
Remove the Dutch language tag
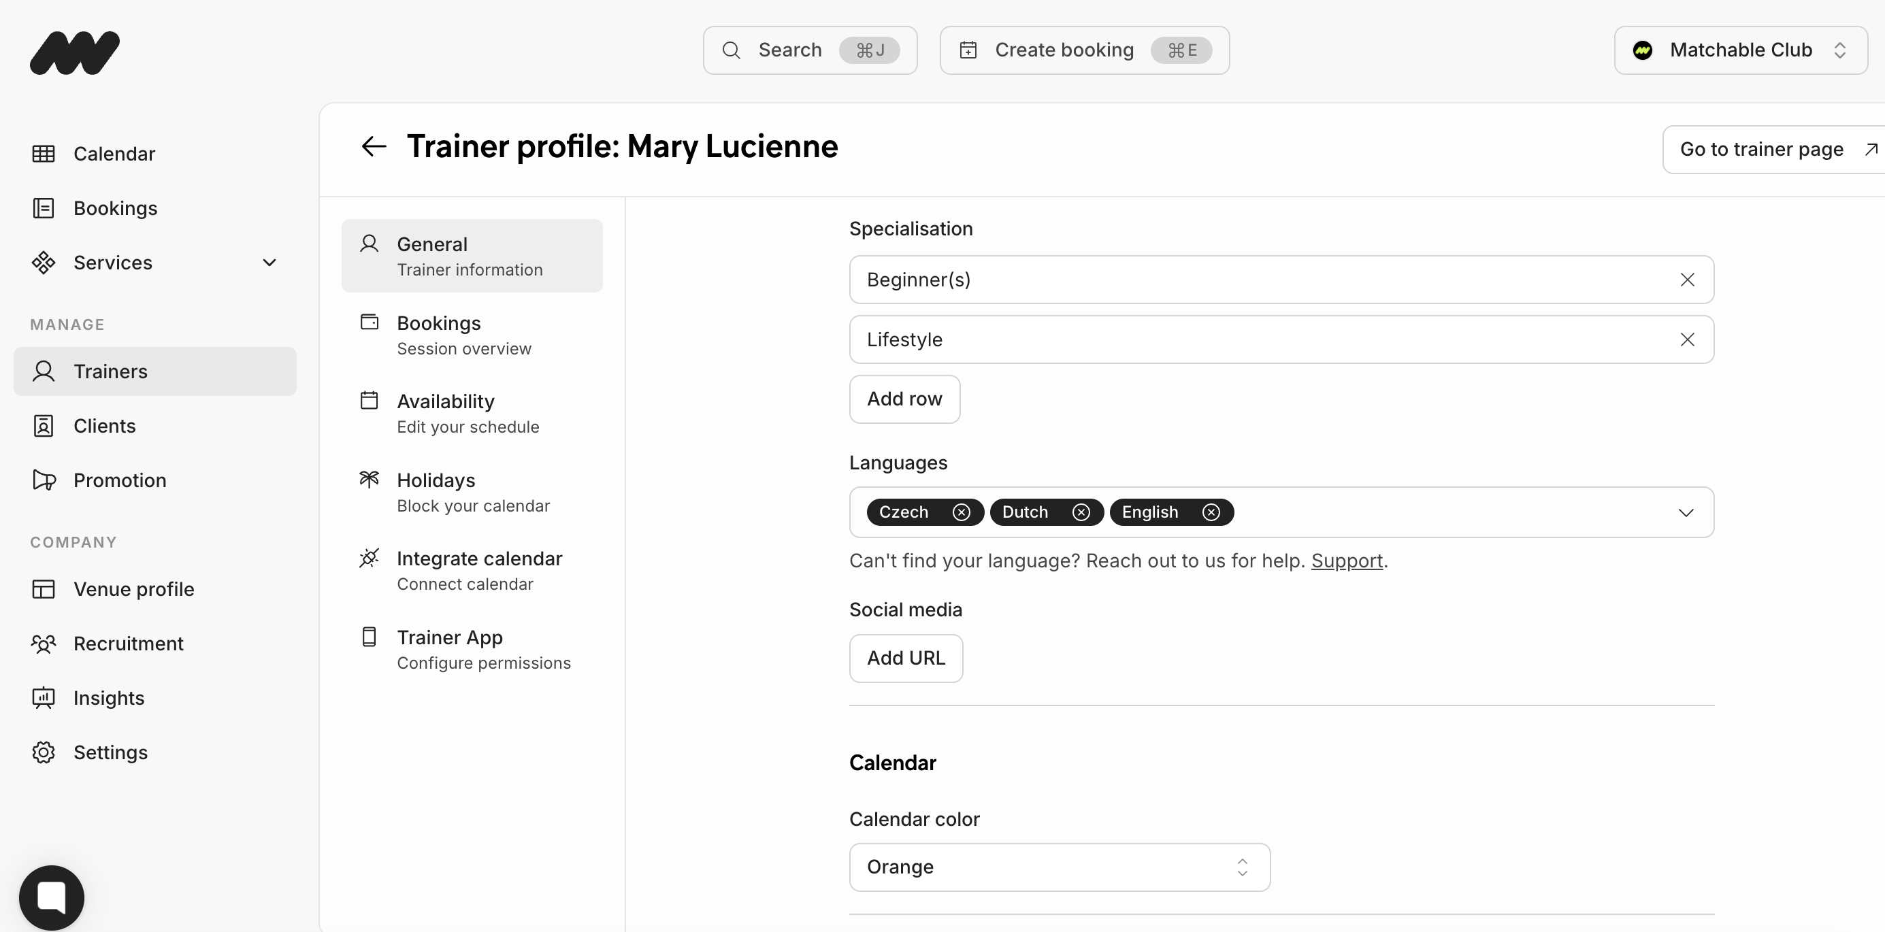1081,512
